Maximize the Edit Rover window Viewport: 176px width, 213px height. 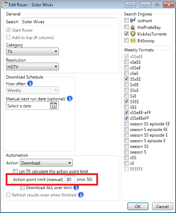(157, 5)
